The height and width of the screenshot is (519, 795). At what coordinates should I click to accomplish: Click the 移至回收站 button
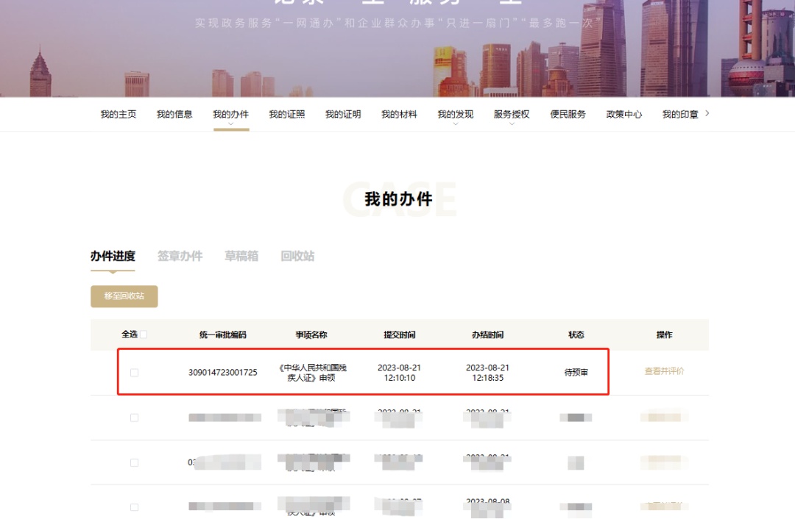click(124, 296)
